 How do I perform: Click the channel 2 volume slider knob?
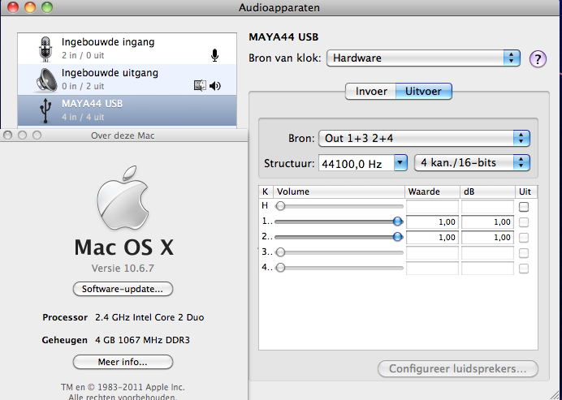[x=397, y=237]
